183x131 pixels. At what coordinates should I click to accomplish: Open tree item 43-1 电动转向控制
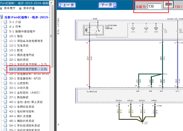22,111
